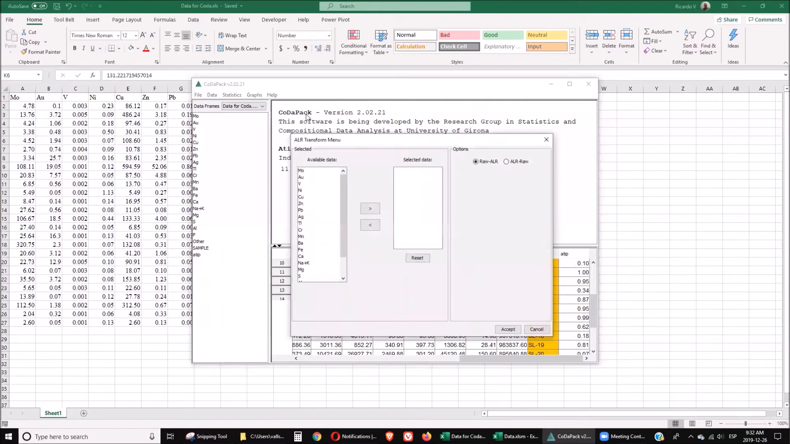
Task: Click the Comma Style icon
Action: point(305,49)
